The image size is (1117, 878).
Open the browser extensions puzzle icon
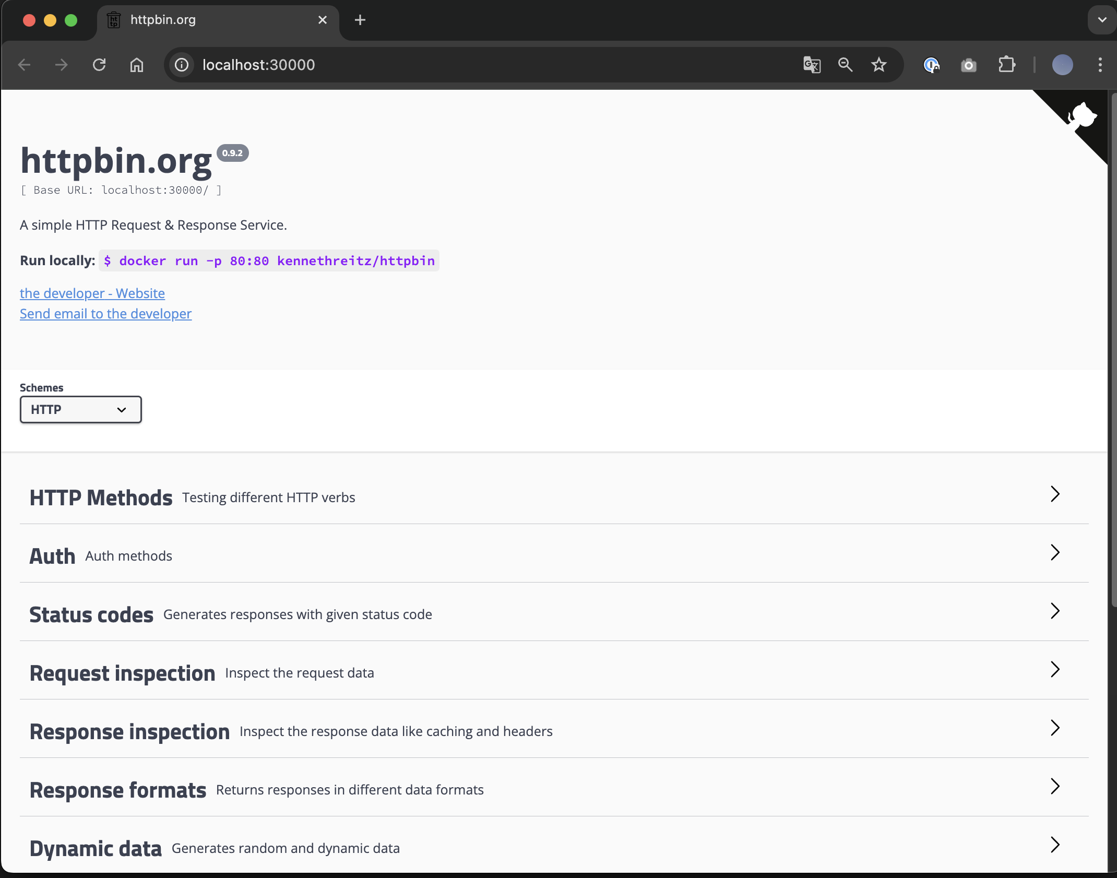pyautogui.click(x=1006, y=65)
